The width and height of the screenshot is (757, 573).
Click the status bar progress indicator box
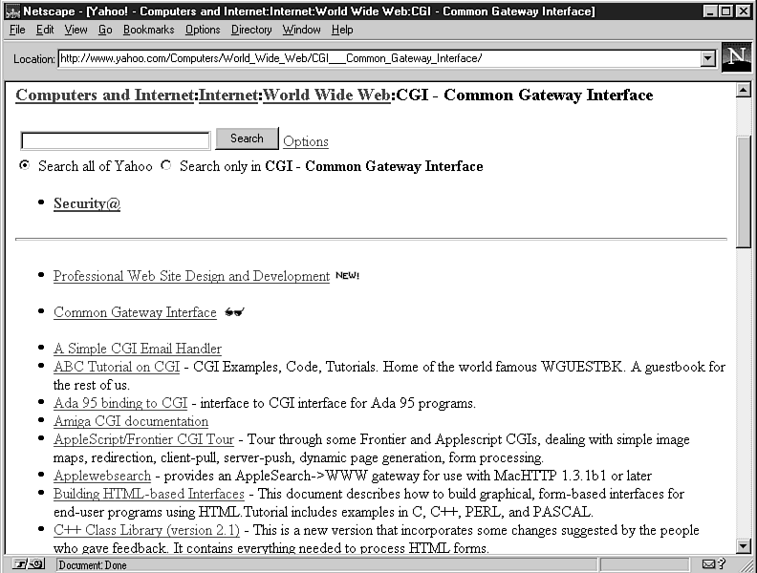click(644, 564)
